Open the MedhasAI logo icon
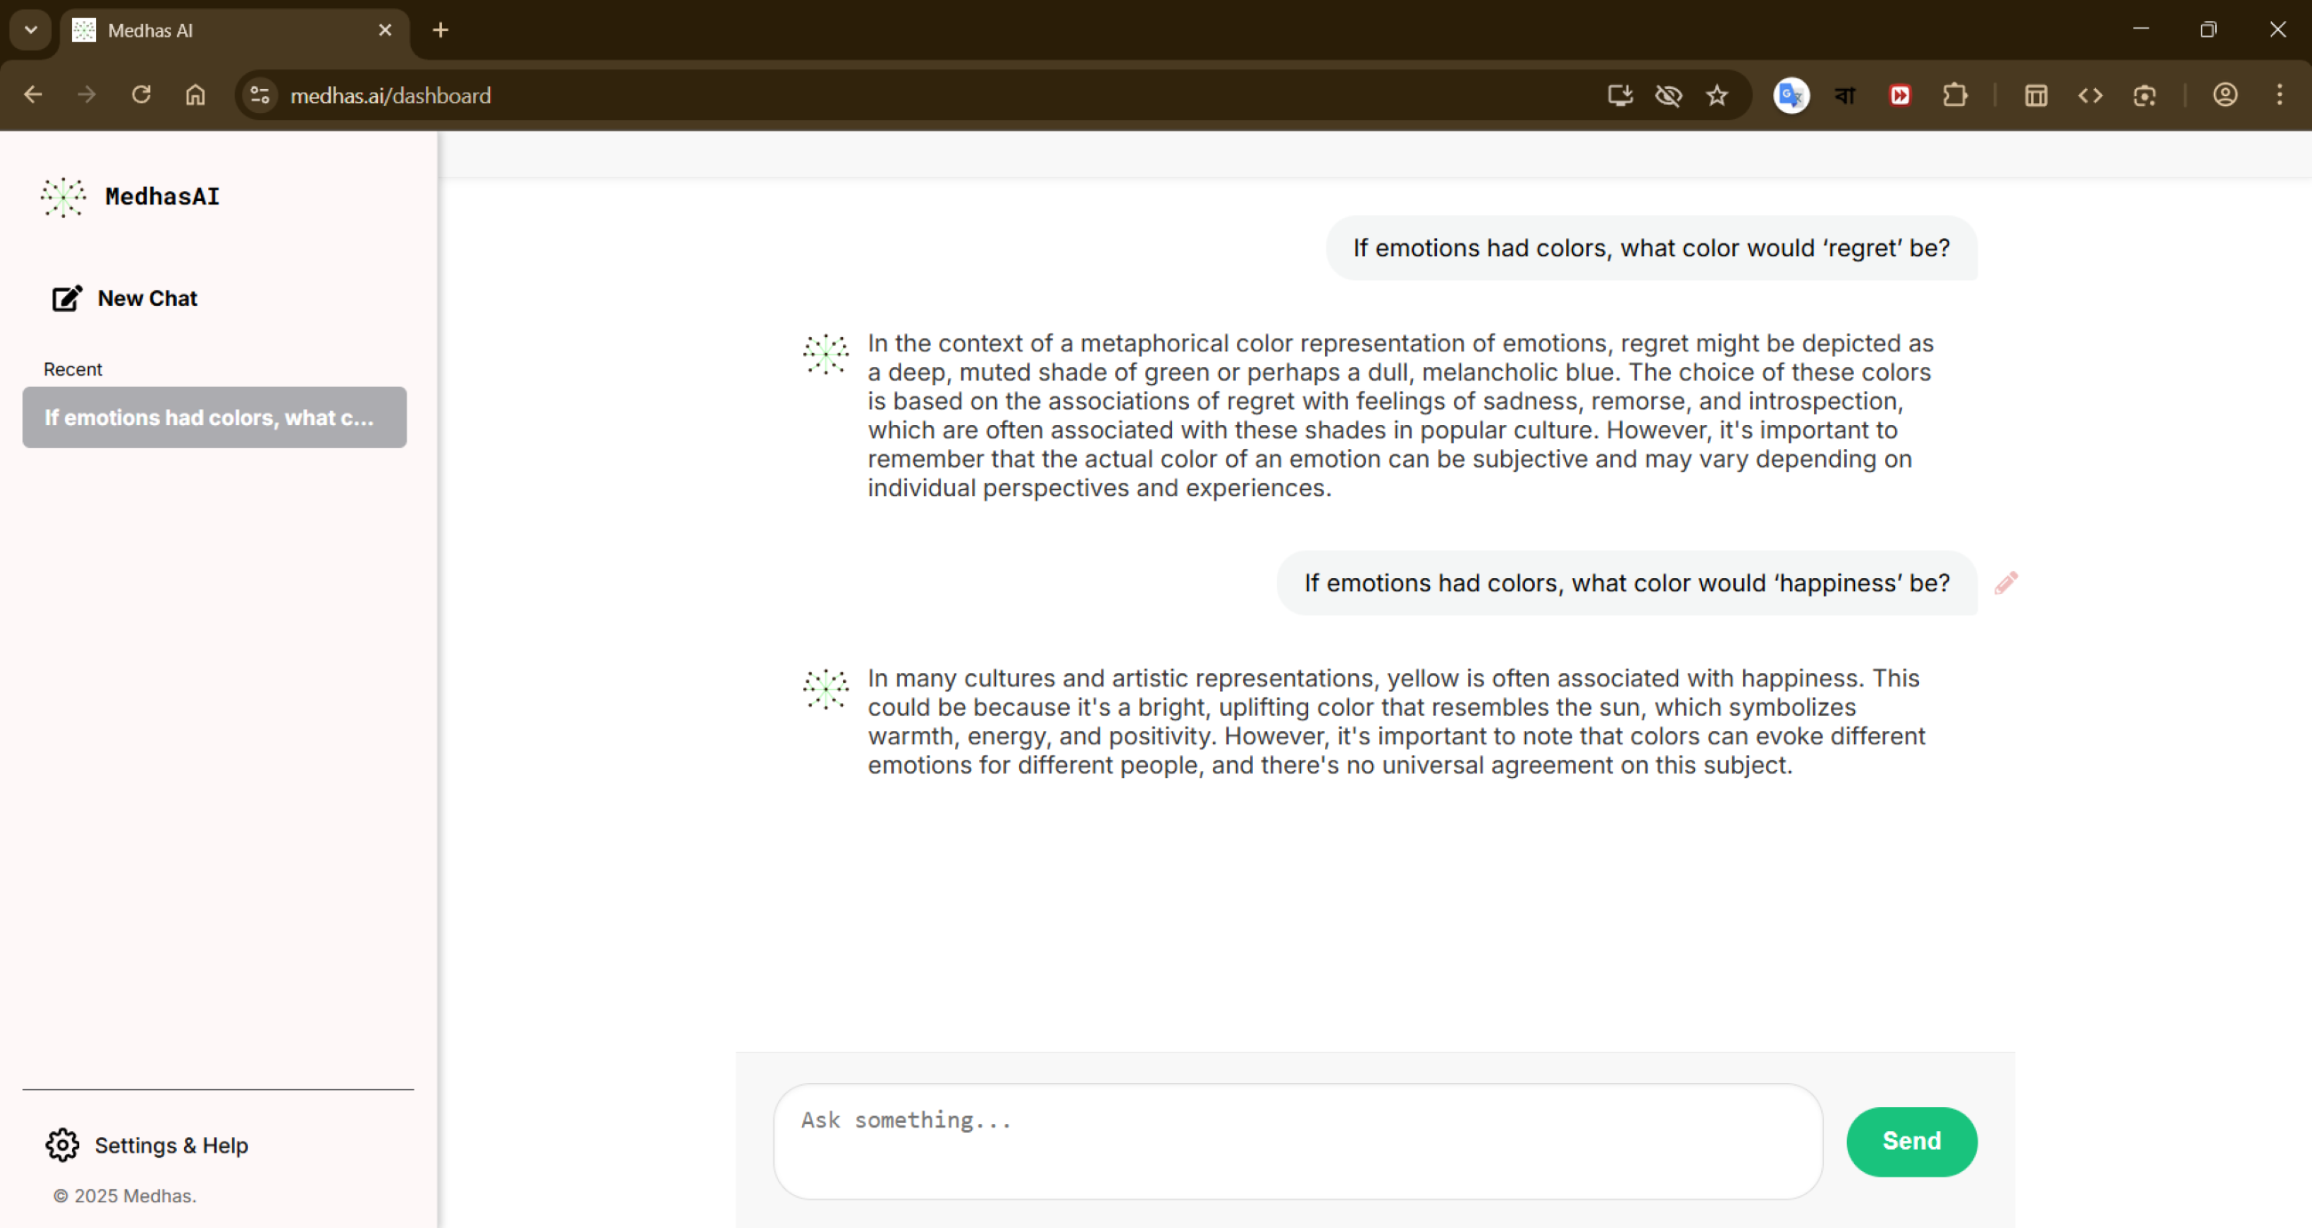The image size is (2312, 1228). coord(63,197)
